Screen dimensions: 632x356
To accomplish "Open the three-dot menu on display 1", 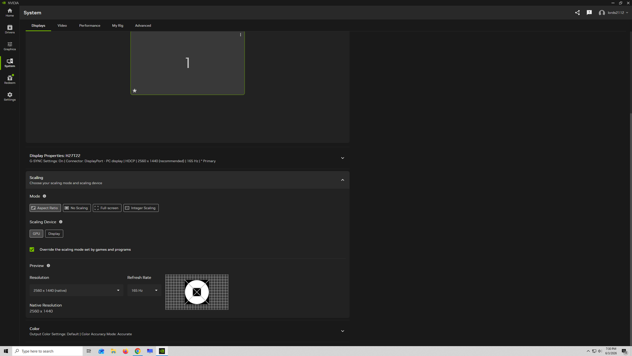I will click(x=240, y=35).
